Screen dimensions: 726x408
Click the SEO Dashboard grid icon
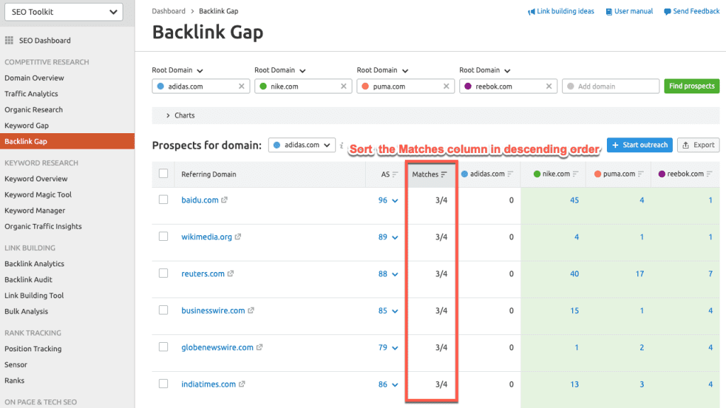pyautogui.click(x=9, y=41)
